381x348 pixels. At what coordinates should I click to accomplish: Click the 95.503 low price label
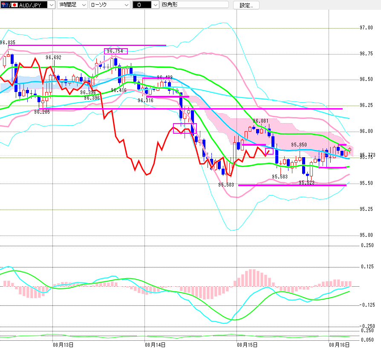[226, 184]
